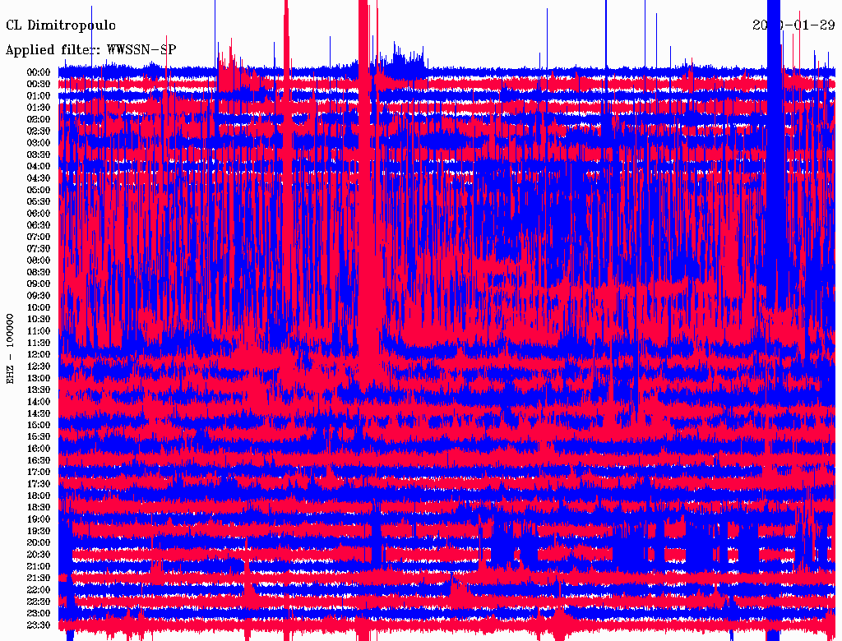Click the 10:30 row marker
The image size is (842, 641).
(39, 319)
